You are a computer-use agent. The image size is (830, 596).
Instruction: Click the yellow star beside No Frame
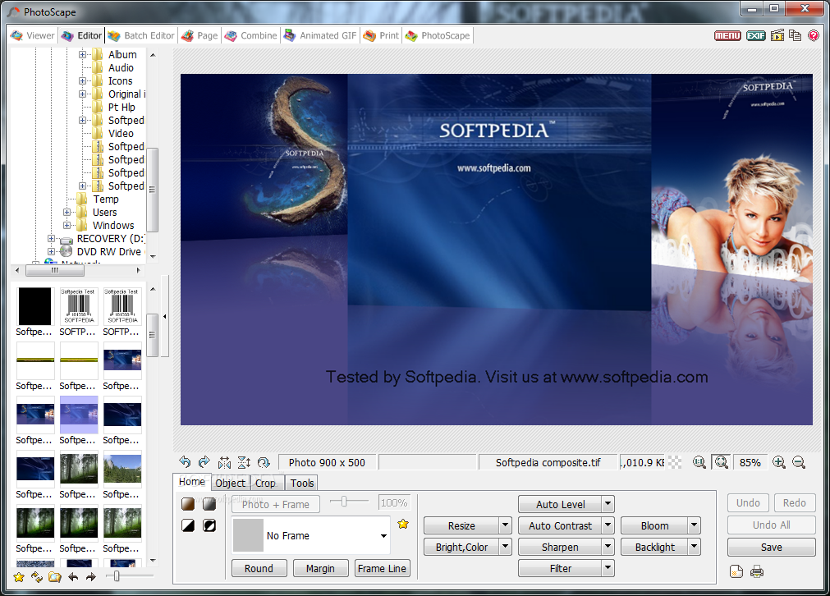[x=403, y=524]
